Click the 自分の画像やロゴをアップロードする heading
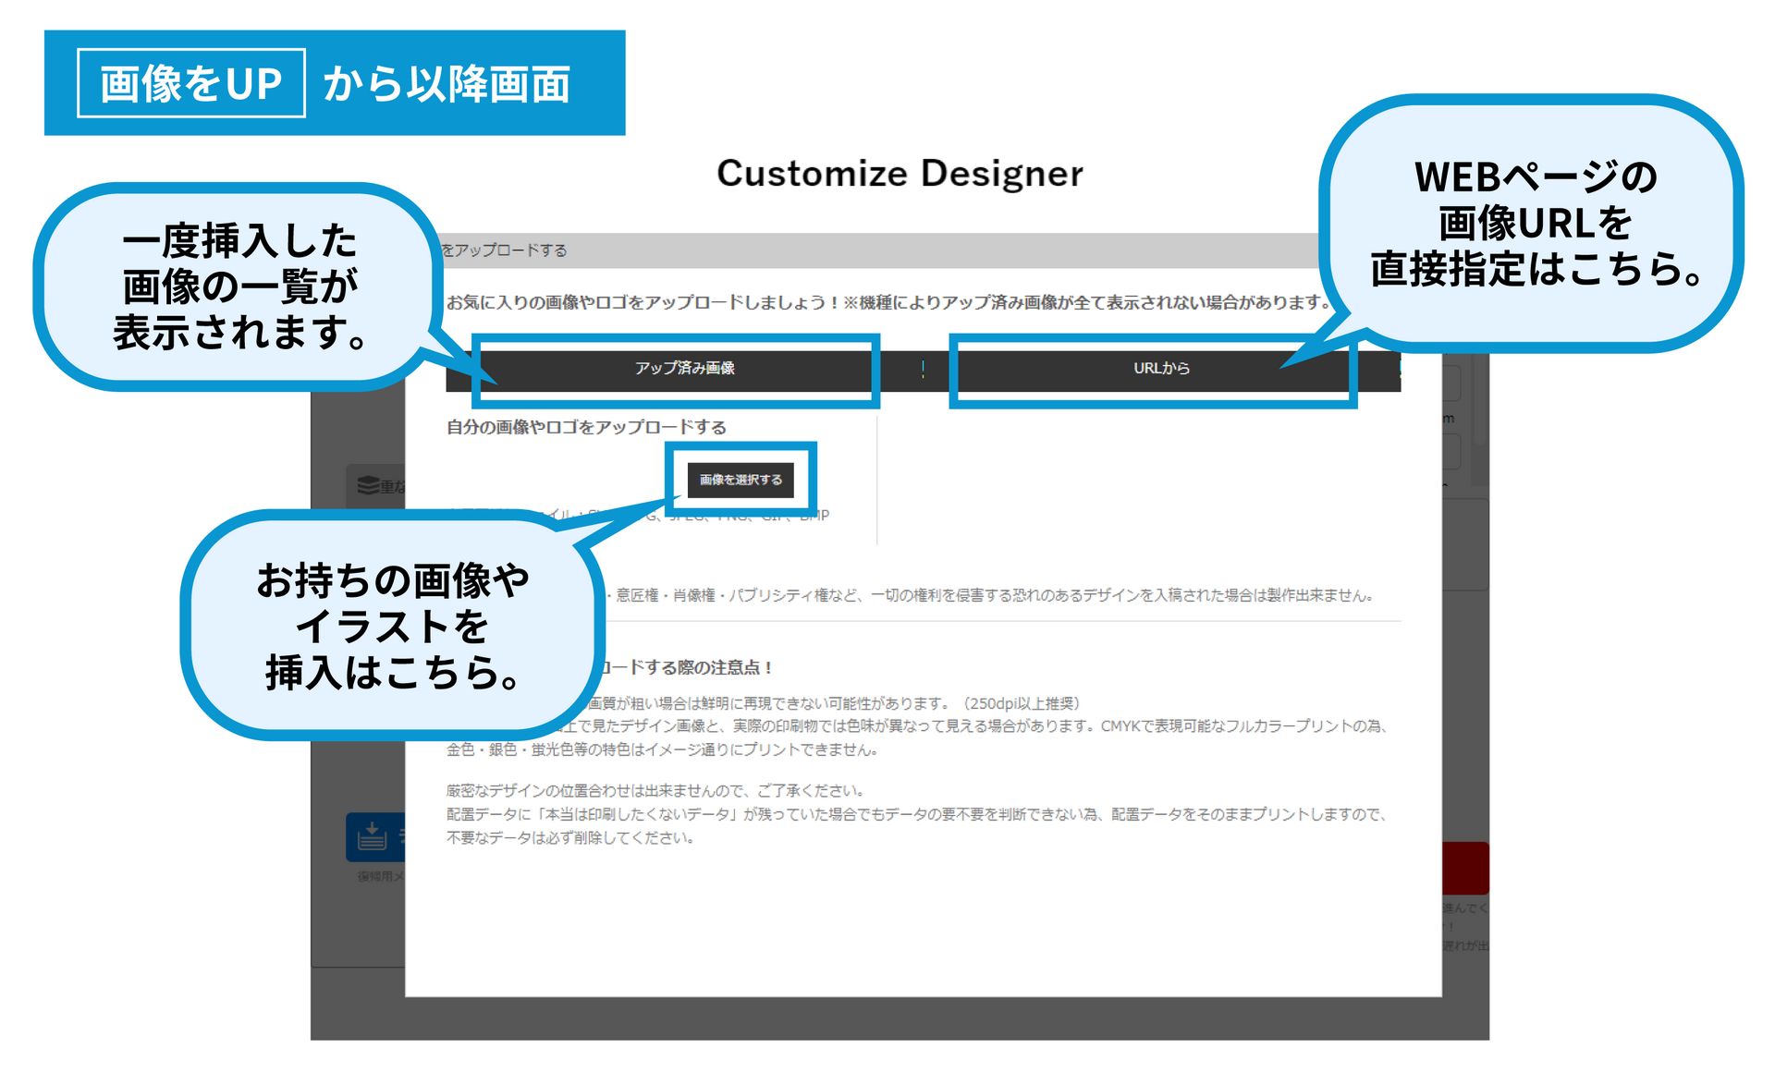 click(586, 427)
